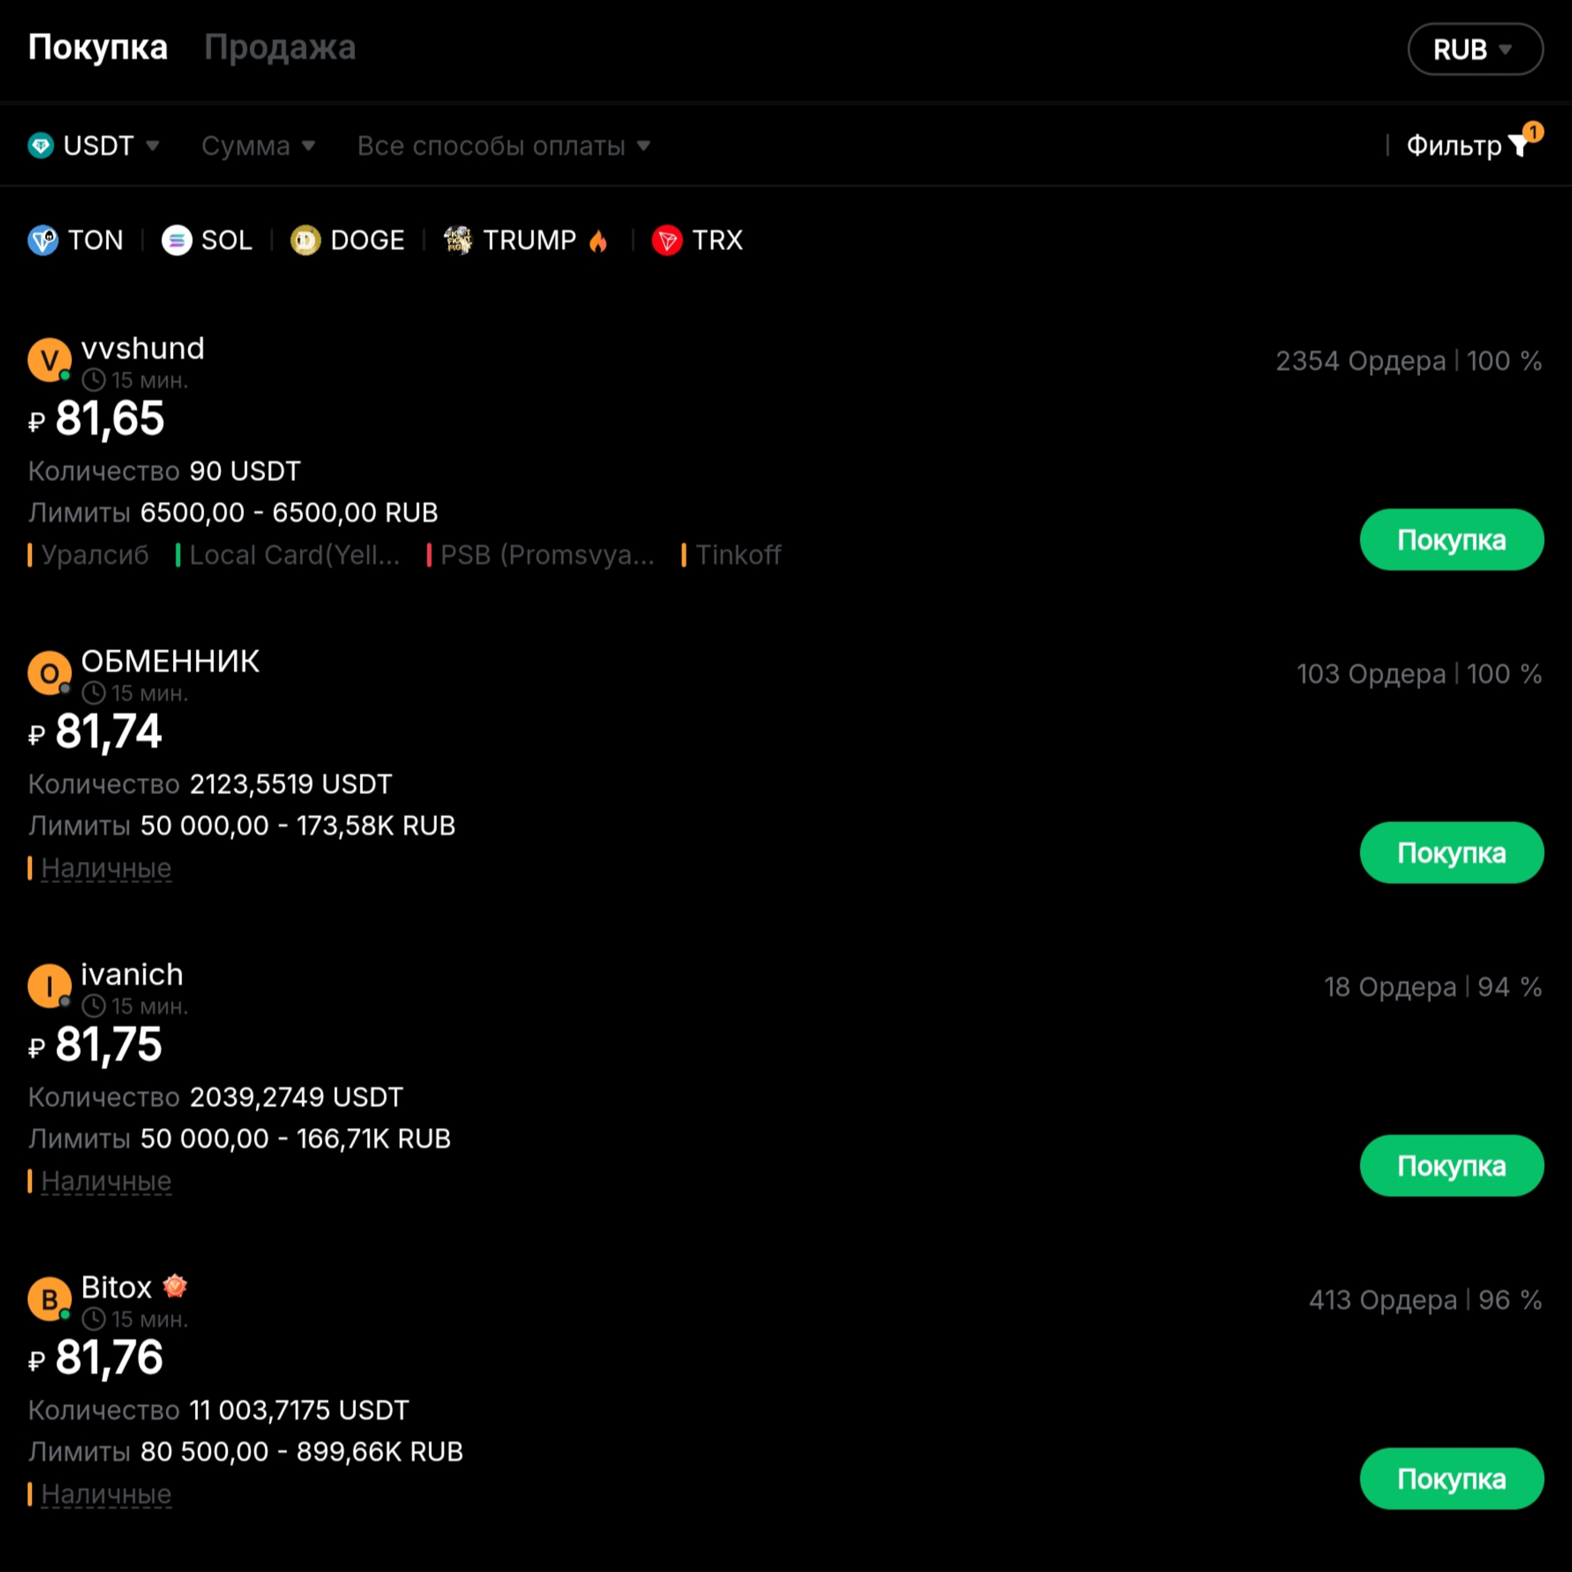Viewport: 1572px width, 1572px height.
Task: Open the Сумма amount dropdown
Action: (258, 146)
